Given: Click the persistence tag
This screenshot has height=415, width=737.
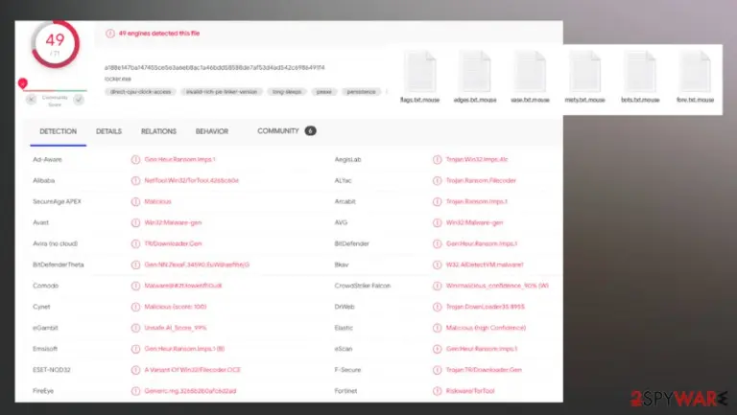Looking at the screenshot, I should click(361, 92).
